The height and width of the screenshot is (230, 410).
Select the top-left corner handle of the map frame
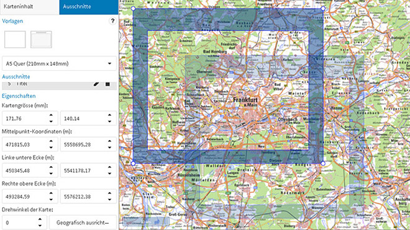(x=133, y=9)
